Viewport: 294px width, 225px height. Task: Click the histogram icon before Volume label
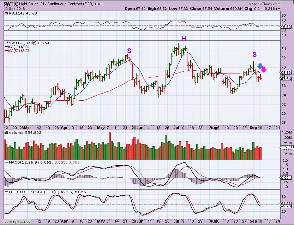coord(6,132)
